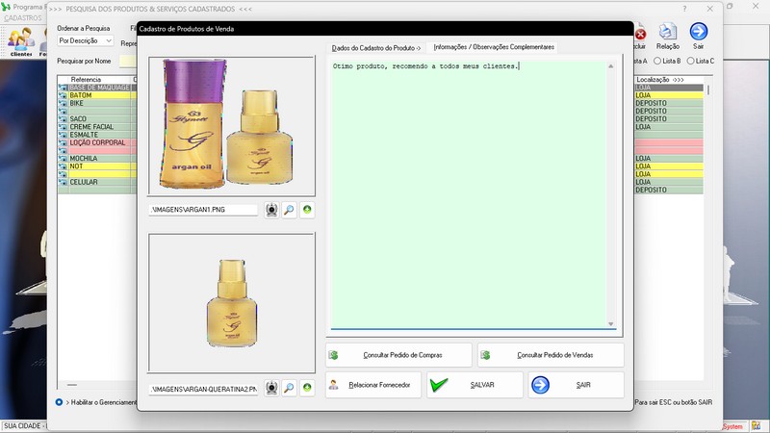Click the row icon beside CREME FACIAL
The width and height of the screenshot is (770, 433).
click(63, 127)
